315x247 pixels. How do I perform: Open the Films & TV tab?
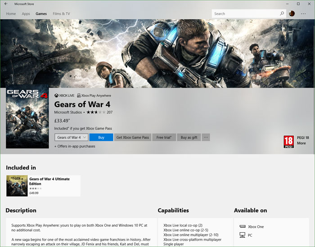coord(61,13)
